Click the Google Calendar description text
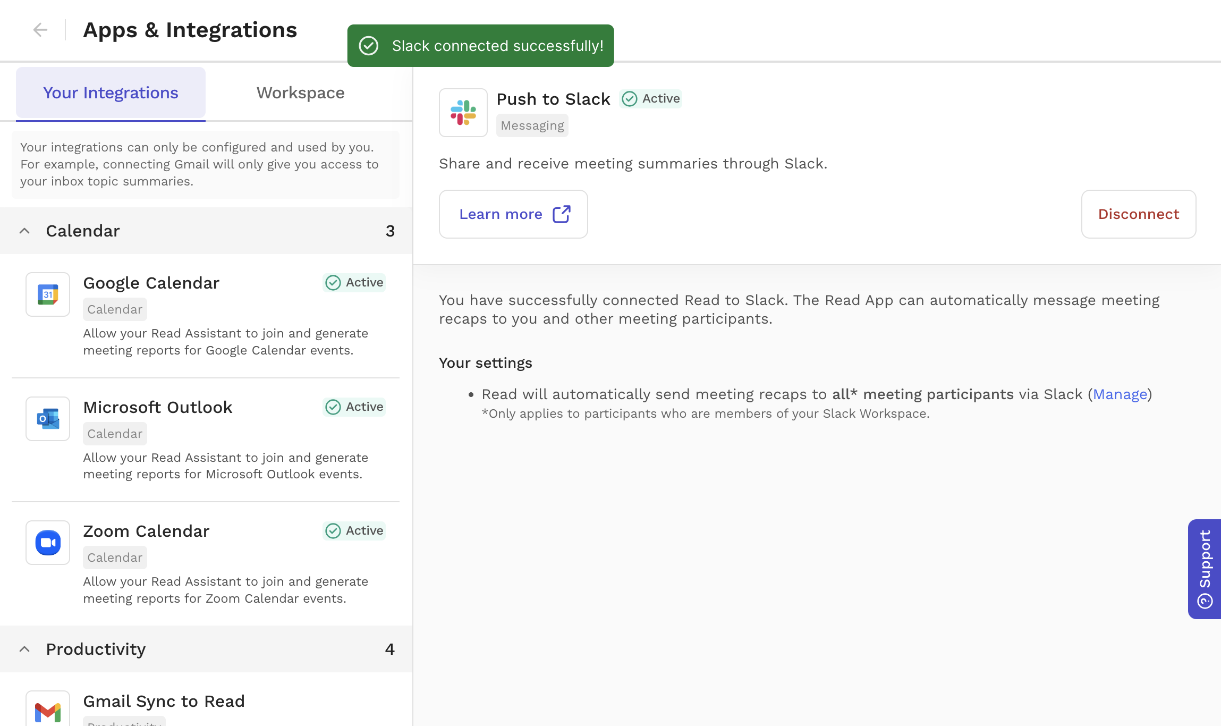This screenshot has width=1221, height=726. pyautogui.click(x=226, y=342)
